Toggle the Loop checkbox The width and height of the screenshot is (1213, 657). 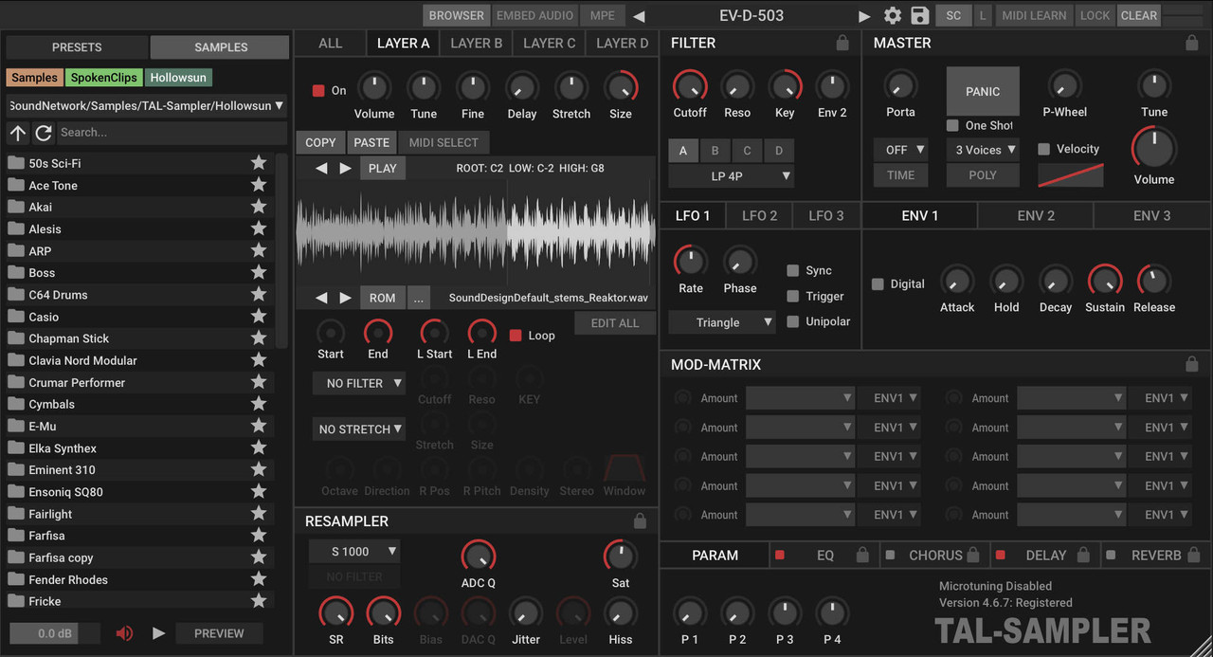[516, 336]
